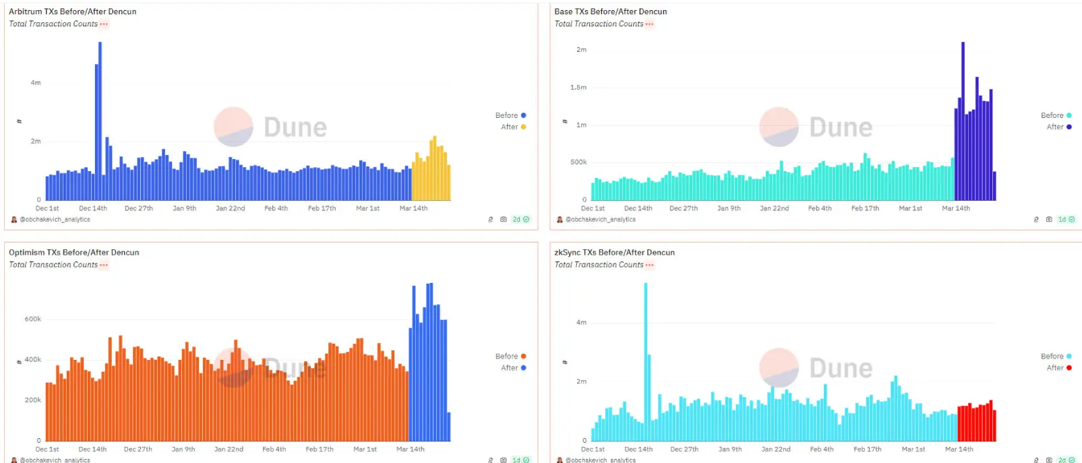Open the three-dot menu beside Base subtitle
This screenshot has width=1082, height=463.
(649, 24)
